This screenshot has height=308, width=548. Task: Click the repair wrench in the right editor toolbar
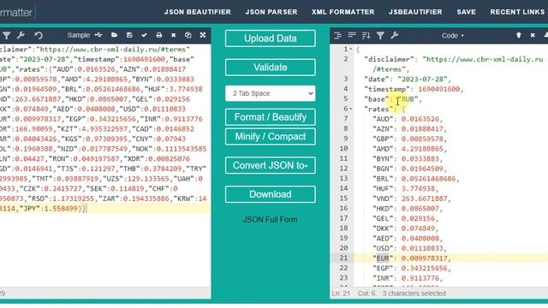click(395, 35)
